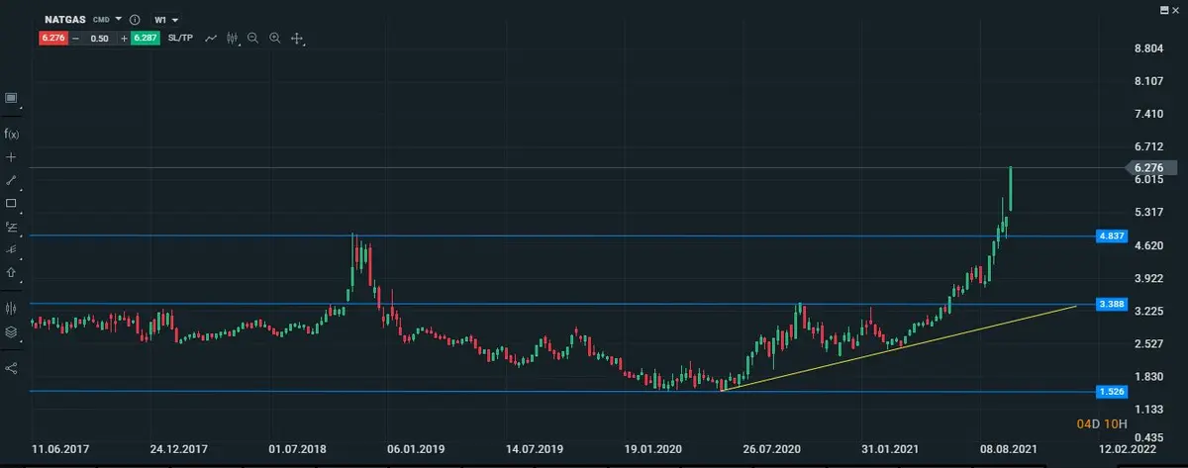This screenshot has height=468, width=1188.
Task: Expand the NATGAS instrument dropdown arrow
Action: click(x=118, y=19)
